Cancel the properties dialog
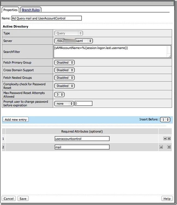177x205 pixels. 8,199
